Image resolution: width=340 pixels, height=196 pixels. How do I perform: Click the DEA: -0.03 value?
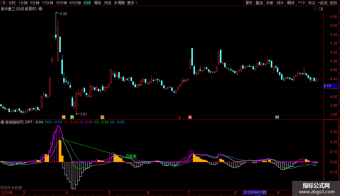[x=53, y=122]
